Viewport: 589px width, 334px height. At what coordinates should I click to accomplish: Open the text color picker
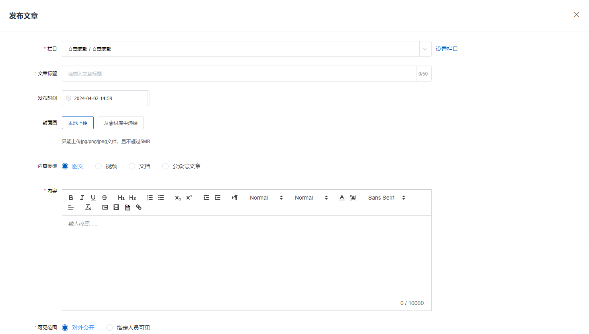pos(342,198)
